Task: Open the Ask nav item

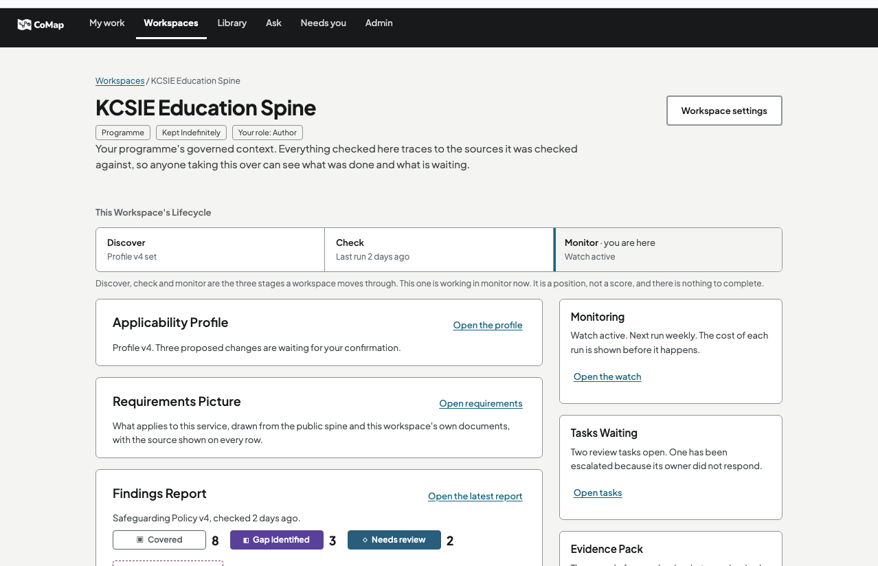Action: point(273,23)
